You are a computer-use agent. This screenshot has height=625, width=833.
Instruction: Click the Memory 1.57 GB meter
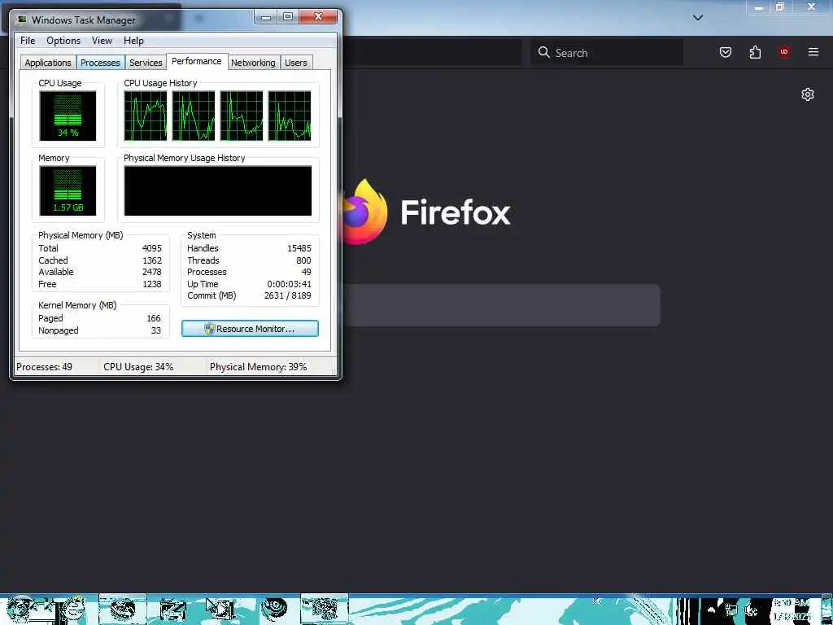[68, 190]
